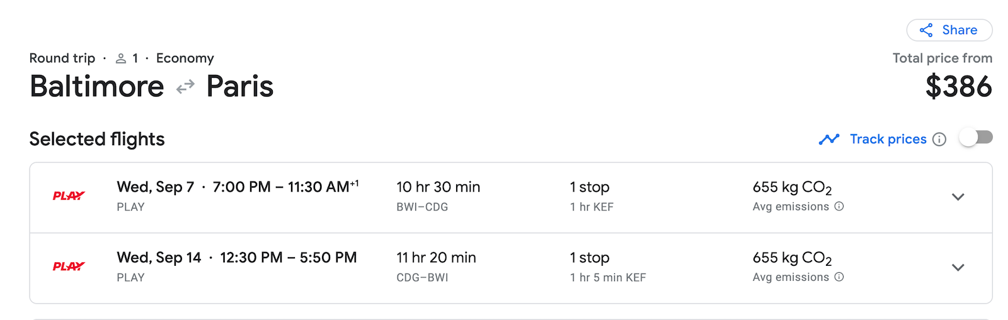Click the 655 kg CO2 on return flight
1008x320 pixels.
(792, 258)
